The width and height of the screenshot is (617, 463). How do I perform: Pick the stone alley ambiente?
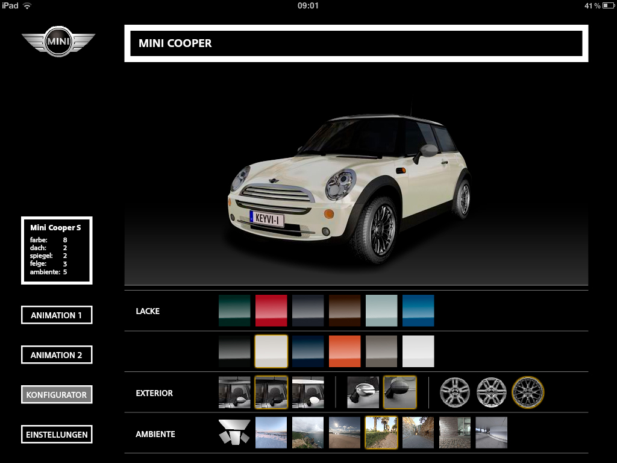418,433
